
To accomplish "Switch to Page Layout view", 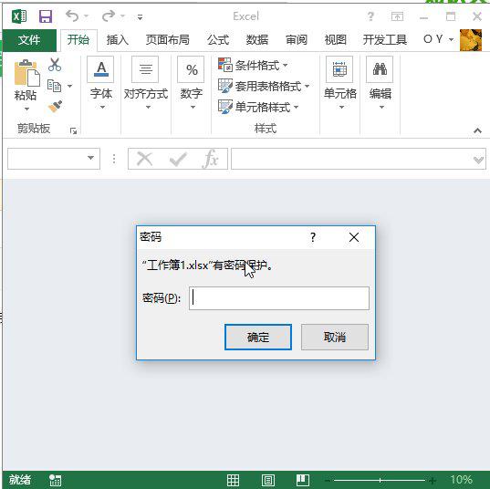I will (x=268, y=480).
